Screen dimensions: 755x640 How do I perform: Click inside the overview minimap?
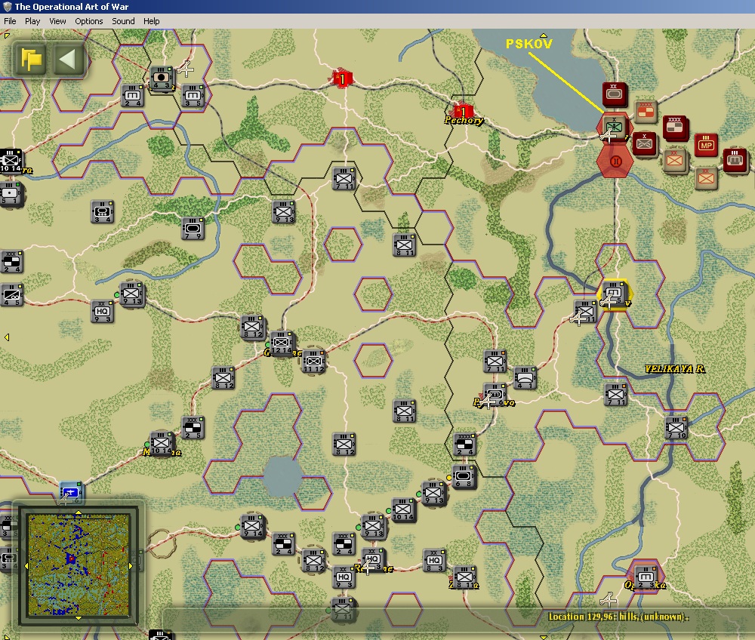pyautogui.click(x=79, y=565)
